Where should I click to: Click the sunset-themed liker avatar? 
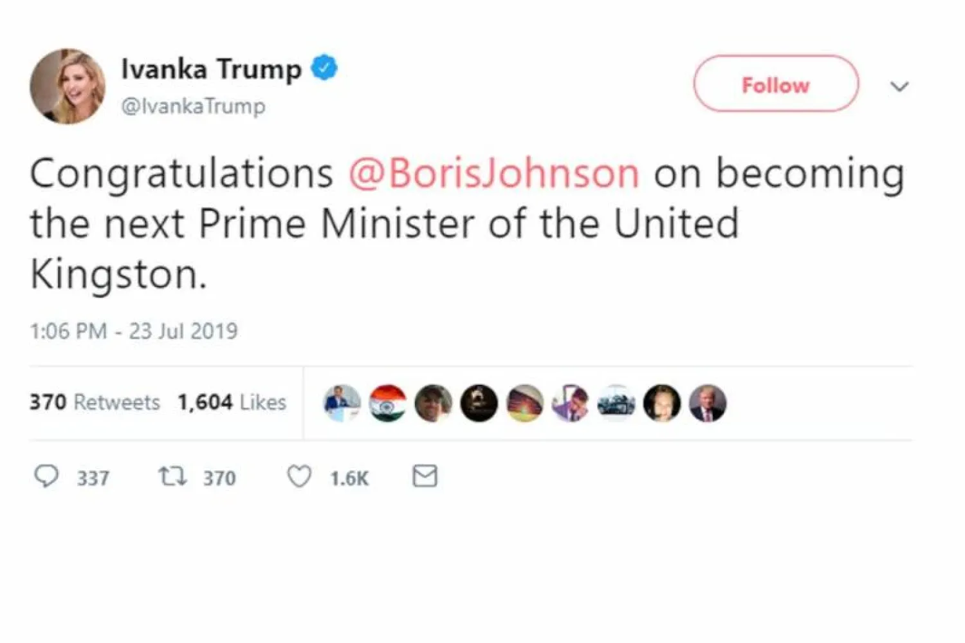coord(525,403)
